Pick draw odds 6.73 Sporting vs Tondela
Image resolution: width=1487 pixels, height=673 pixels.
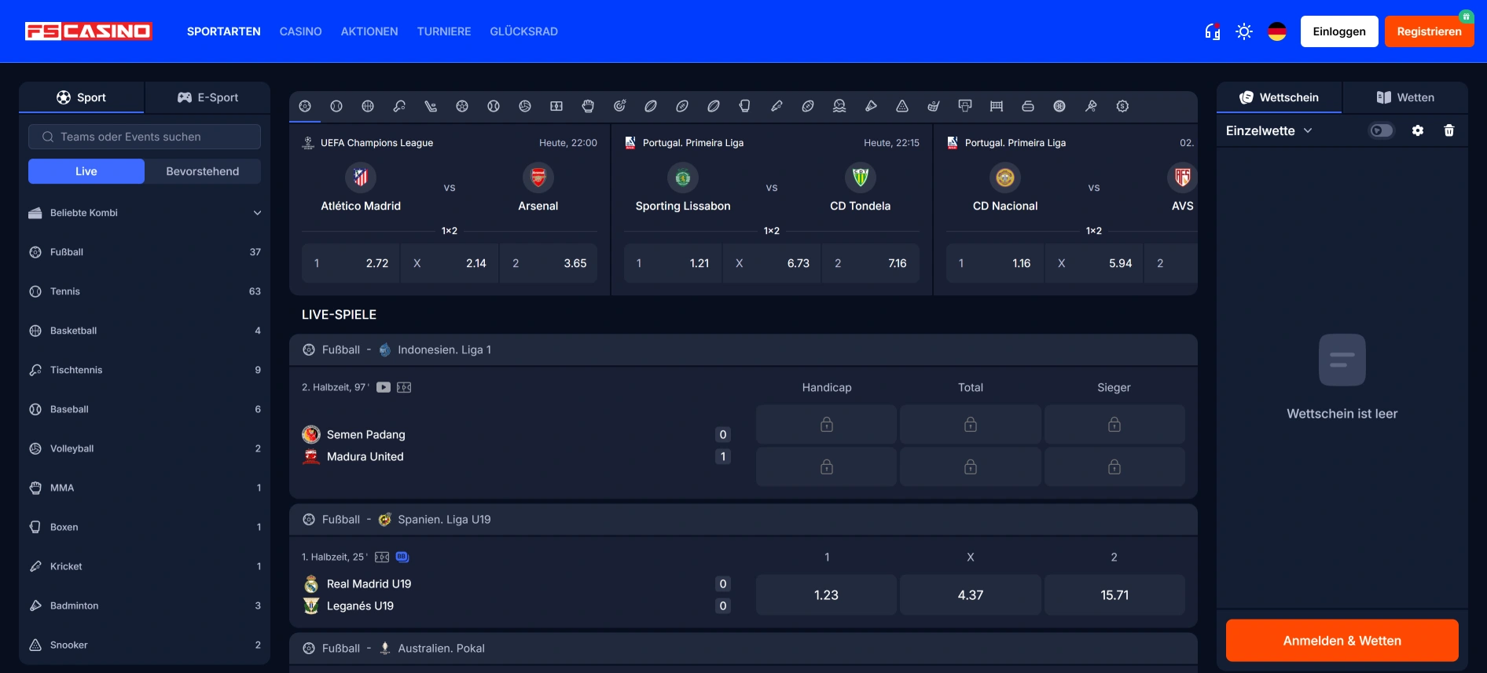(772, 263)
